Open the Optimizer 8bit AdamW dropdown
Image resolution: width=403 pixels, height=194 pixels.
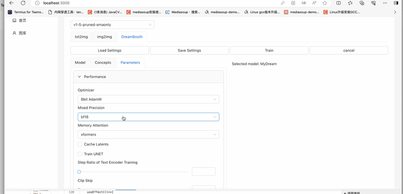[148, 99]
